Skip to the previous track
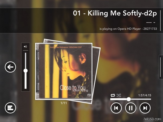 pos(116,108)
